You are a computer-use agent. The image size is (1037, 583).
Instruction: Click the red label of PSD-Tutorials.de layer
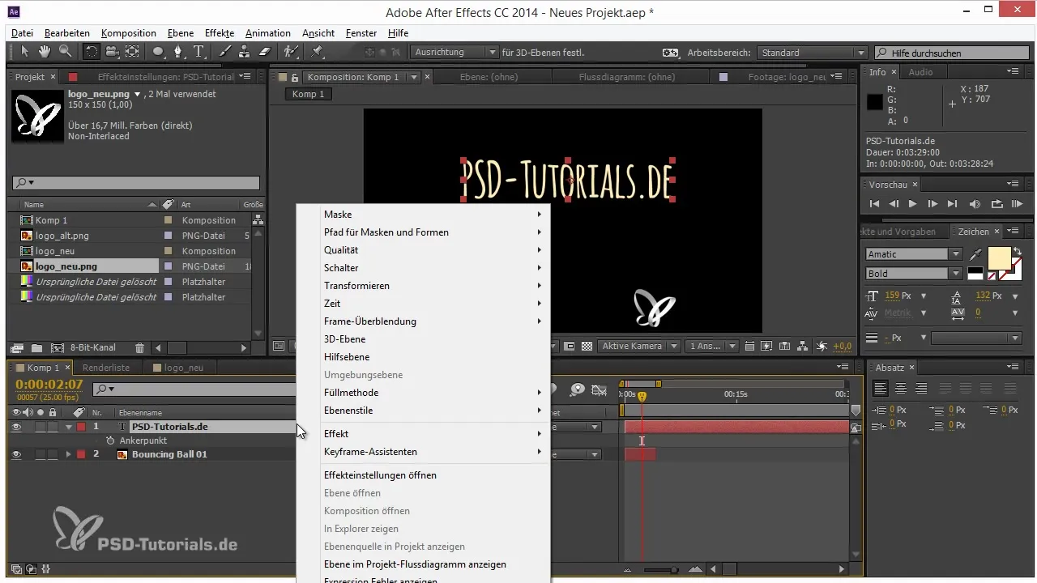point(81,427)
